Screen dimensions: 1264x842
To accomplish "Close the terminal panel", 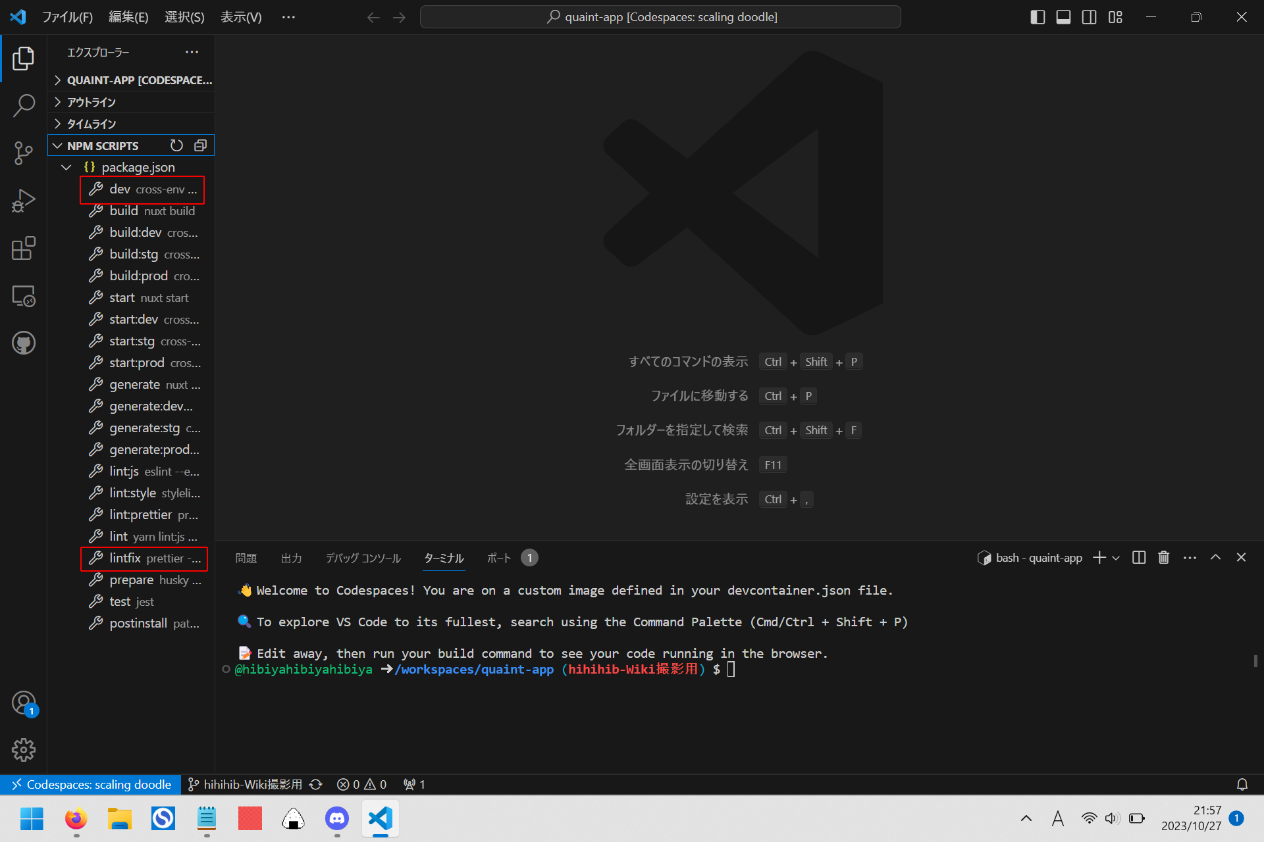I will click(x=1241, y=558).
